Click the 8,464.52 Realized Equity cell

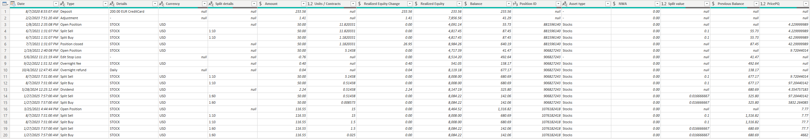click(x=438, y=109)
